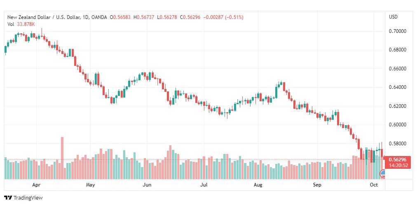Click the Vol 33.878K indicator legend
The width and height of the screenshot is (417, 205).
point(21,24)
